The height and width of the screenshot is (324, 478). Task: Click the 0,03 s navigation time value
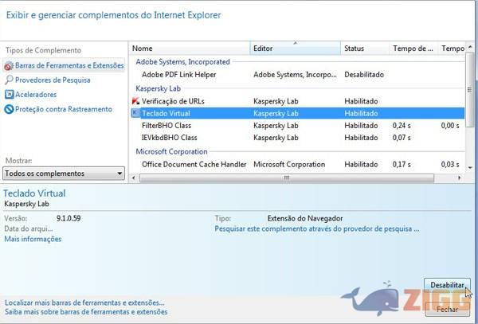pos(450,165)
